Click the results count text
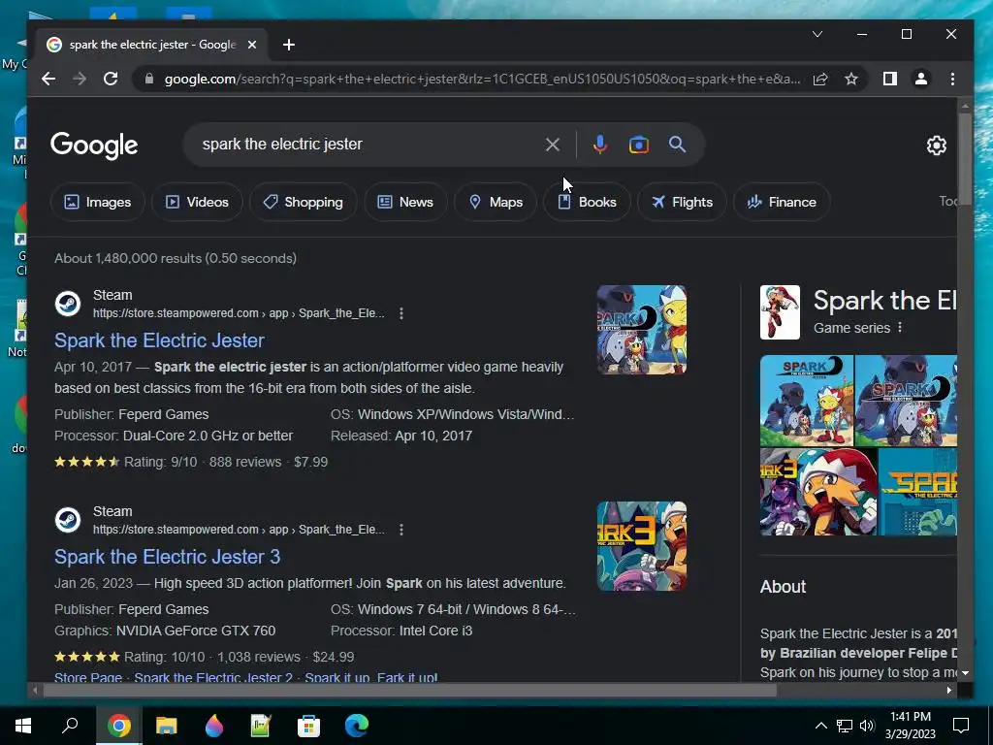 [x=176, y=258]
